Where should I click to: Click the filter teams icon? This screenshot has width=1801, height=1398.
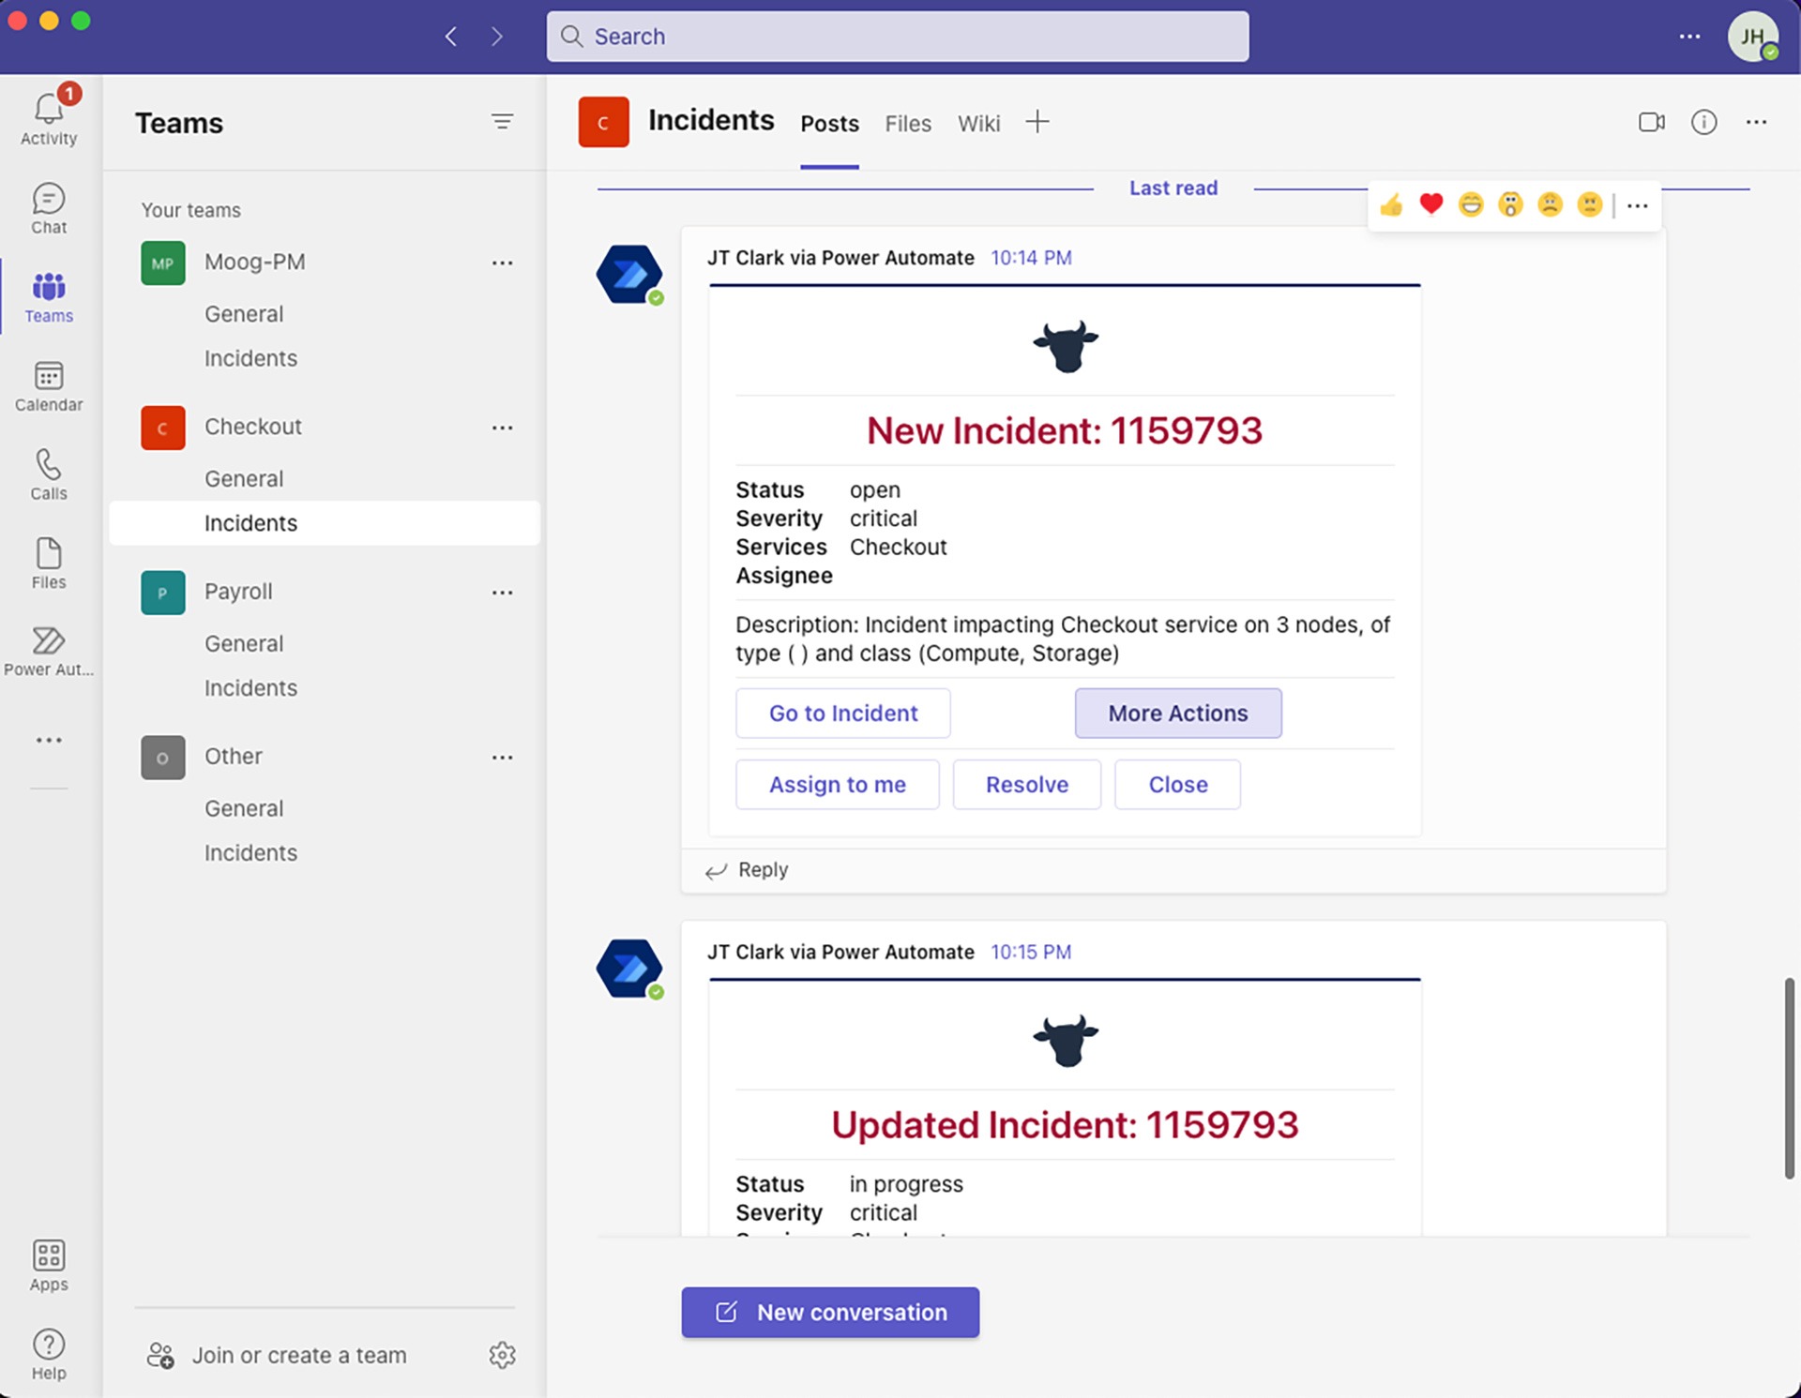pyautogui.click(x=502, y=122)
